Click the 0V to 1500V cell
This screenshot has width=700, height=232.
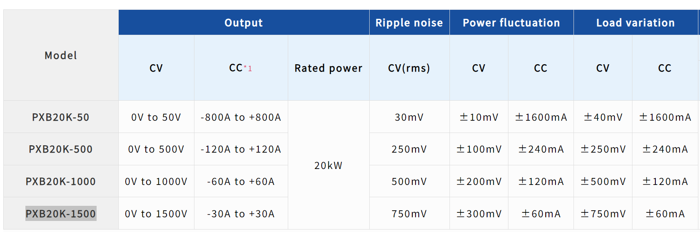point(156,214)
